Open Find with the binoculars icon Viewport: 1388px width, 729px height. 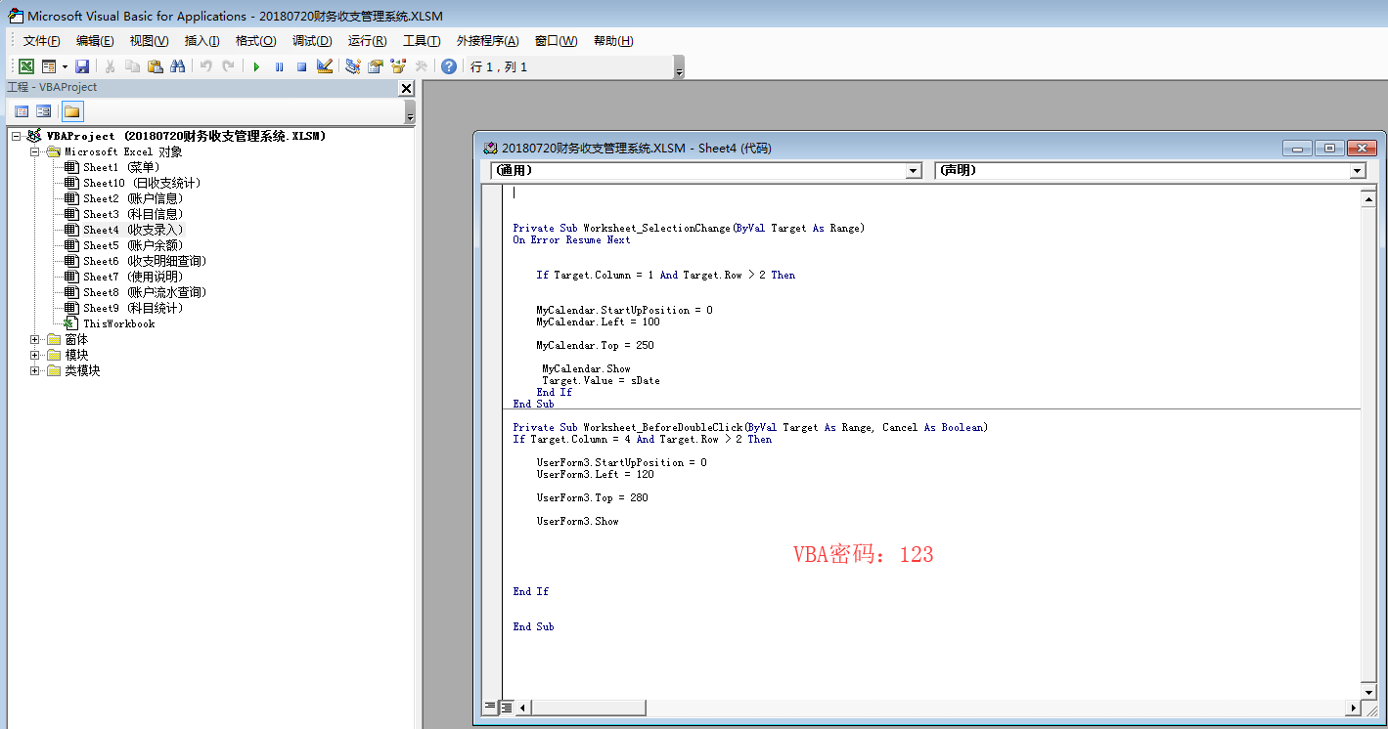[177, 66]
